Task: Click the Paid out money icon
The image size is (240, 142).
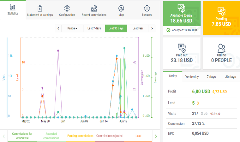Action: 182,48
